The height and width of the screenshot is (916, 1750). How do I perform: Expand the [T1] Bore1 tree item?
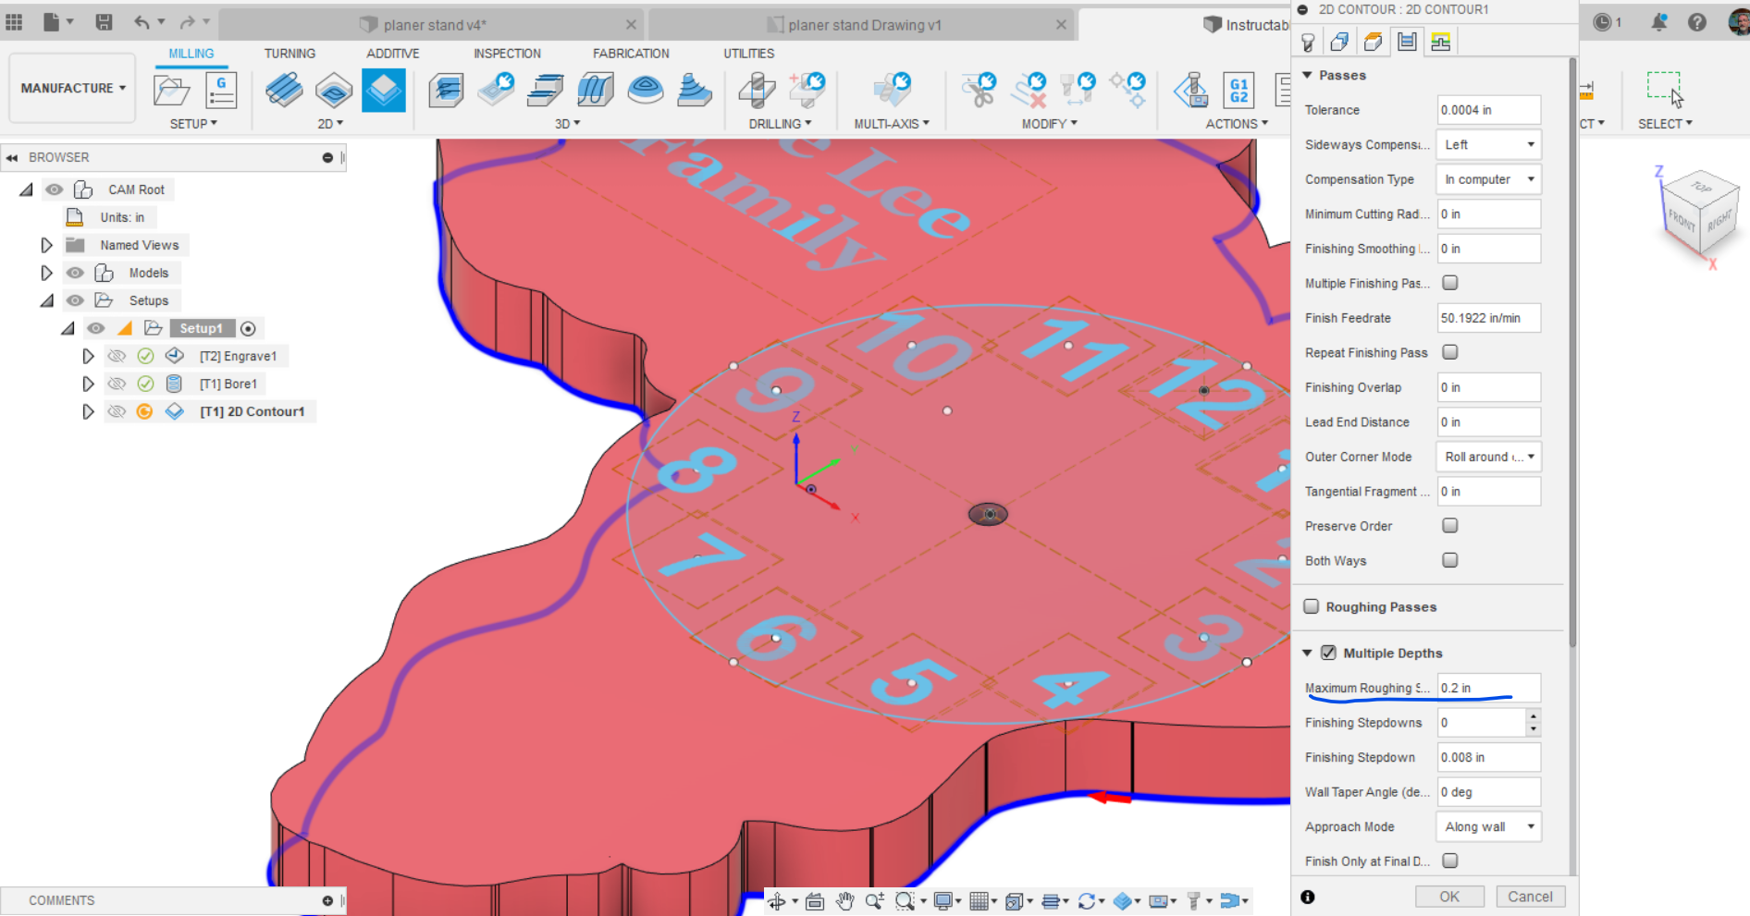88,384
